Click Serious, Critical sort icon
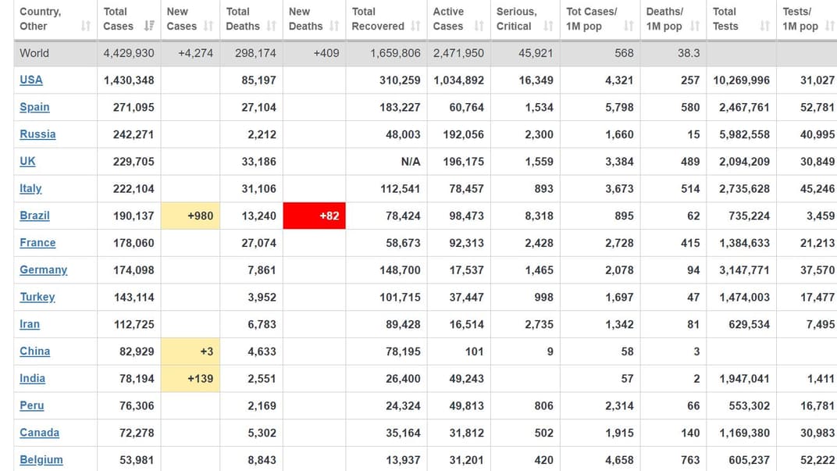This screenshot has height=471, width=837. (548, 27)
